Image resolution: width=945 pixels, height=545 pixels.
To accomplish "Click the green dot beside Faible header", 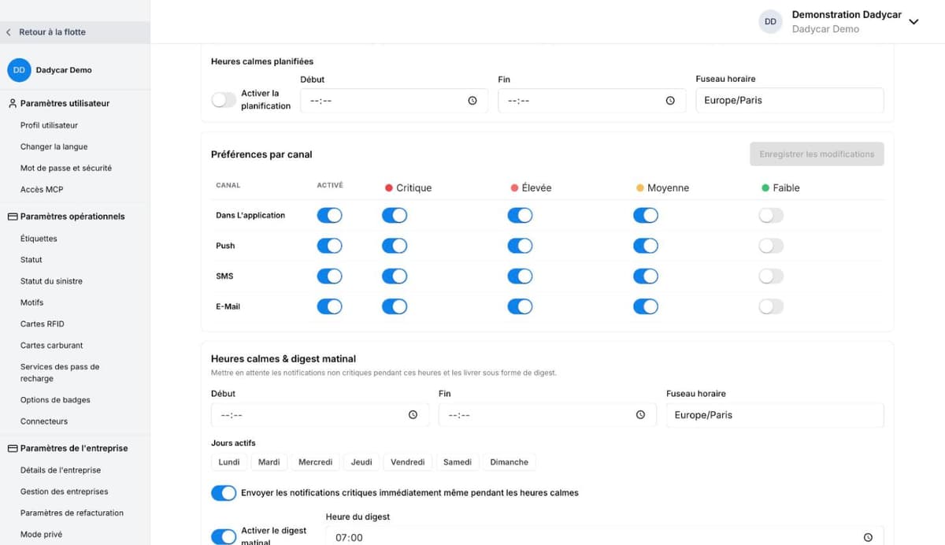I will pos(765,188).
